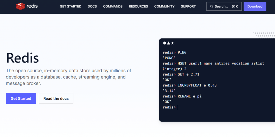Viewport: 275px width, 137px height.
Task: Open the SUPPORT menu
Action: tap(188, 6)
